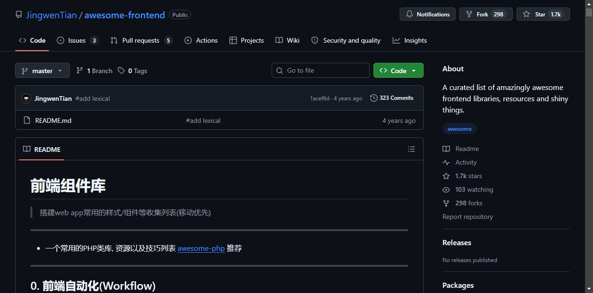The height and width of the screenshot is (293, 593).
Task: Open JingwenTian commit author link
Action: pyautogui.click(x=53, y=98)
